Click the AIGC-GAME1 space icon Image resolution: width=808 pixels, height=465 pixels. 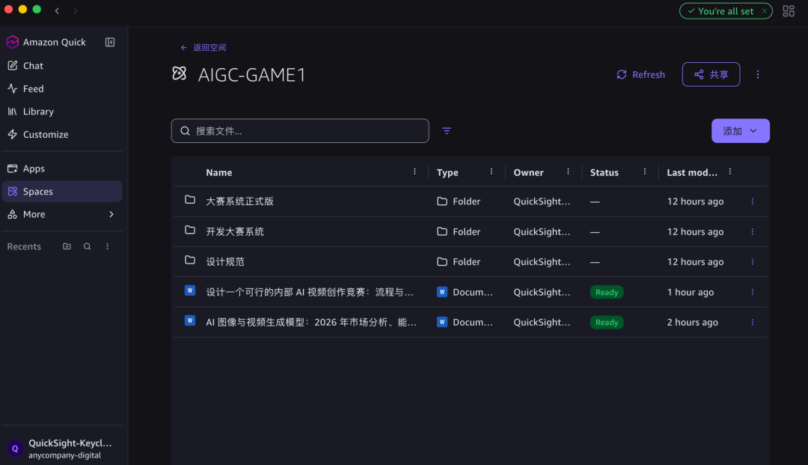coord(179,73)
